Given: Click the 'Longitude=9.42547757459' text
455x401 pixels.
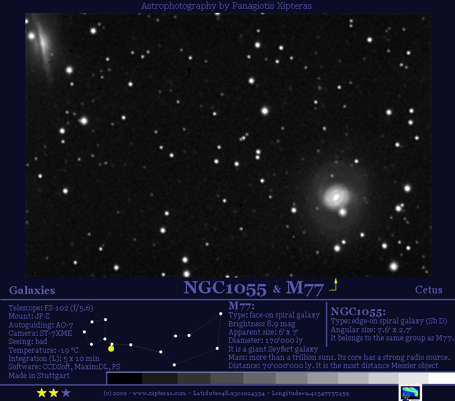Looking at the screenshot, I should coord(310,393).
